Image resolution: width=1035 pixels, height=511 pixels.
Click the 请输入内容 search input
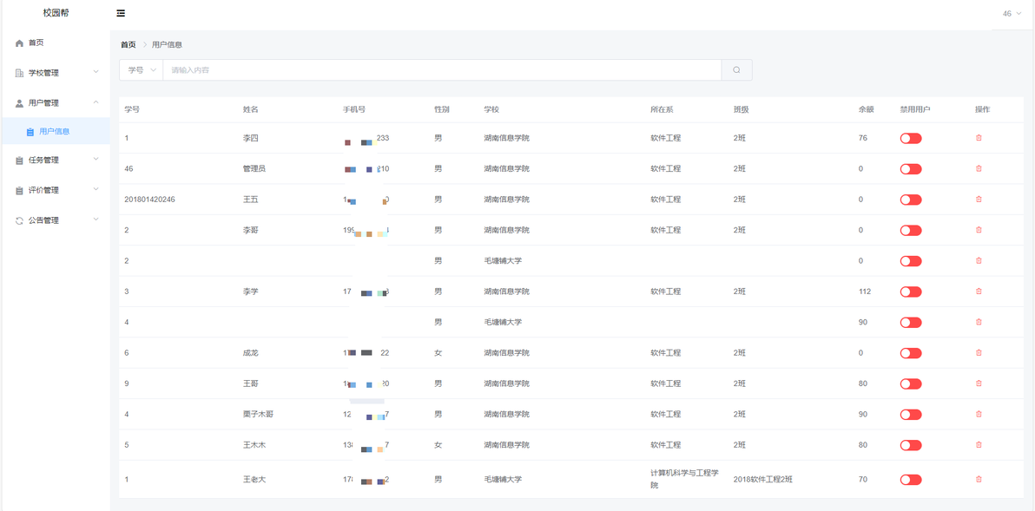tap(442, 70)
